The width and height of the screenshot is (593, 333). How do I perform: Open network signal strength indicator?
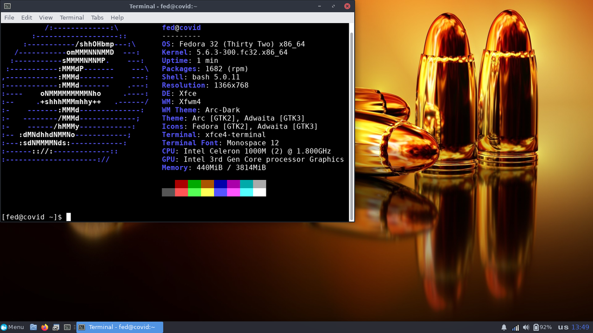tap(515, 327)
